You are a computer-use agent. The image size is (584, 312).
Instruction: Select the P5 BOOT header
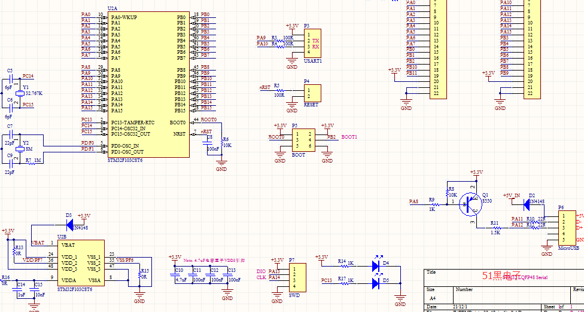(303, 140)
